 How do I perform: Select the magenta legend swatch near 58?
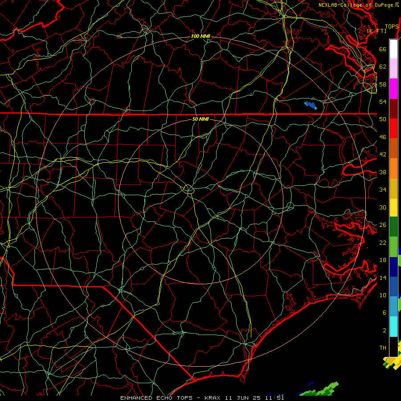pos(393,89)
